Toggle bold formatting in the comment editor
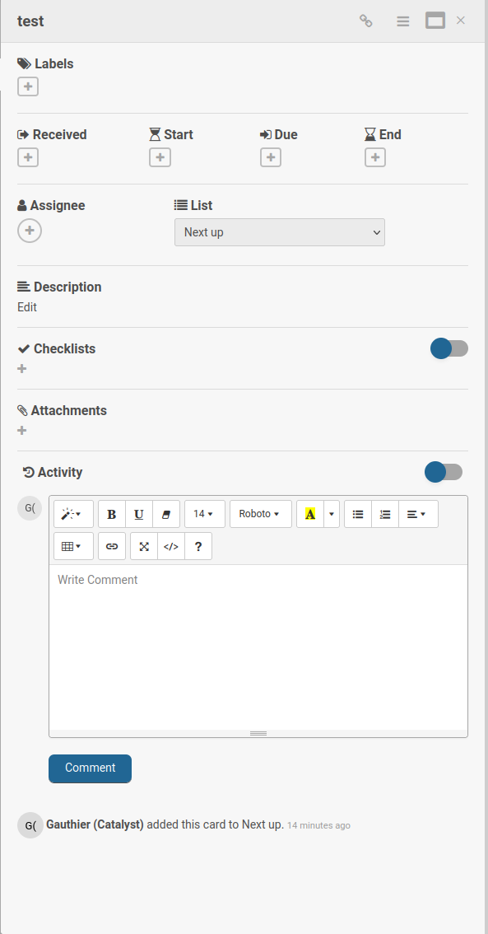Viewport: 488px width, 934px height. pos(111,513)
